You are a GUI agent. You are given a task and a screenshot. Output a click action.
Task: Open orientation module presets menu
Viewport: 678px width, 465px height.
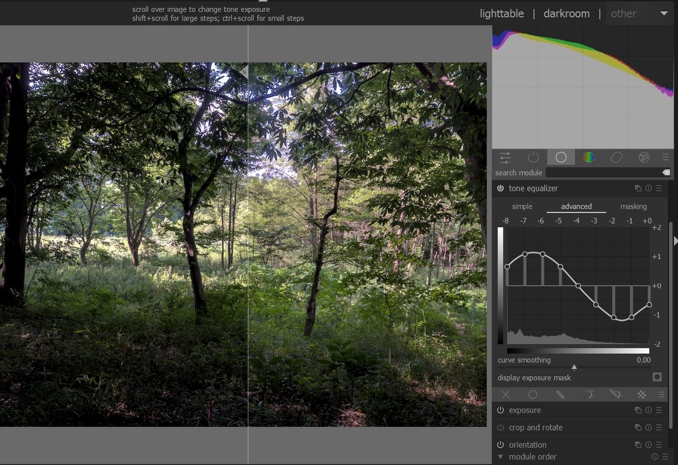pos(659,445)
